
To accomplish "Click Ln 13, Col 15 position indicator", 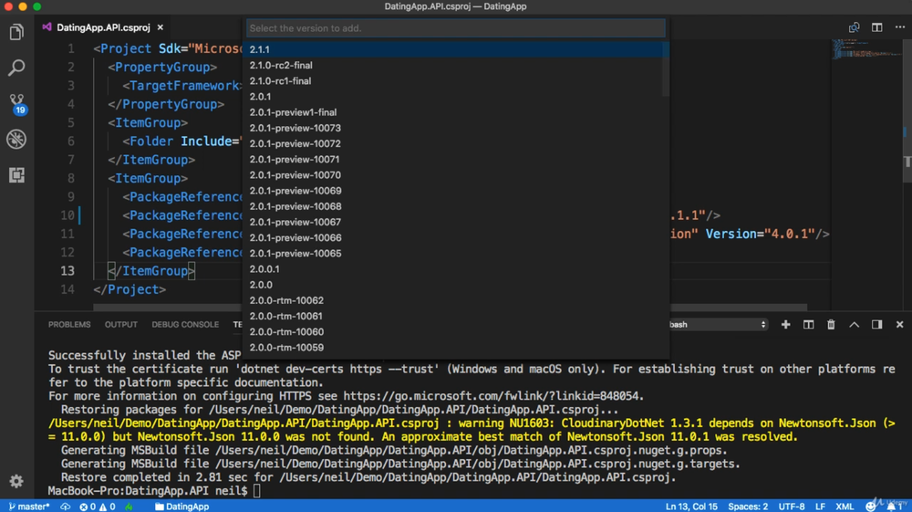I will pos(691,507).
